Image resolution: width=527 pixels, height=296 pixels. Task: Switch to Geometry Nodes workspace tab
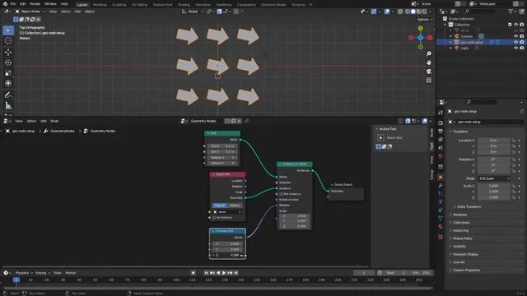pos(273,5)
